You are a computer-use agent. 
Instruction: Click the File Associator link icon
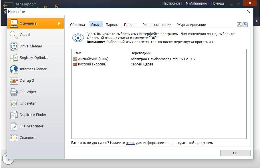pyautogui.click(x=14, y=127)
